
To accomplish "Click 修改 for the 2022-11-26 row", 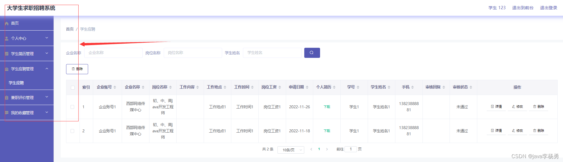I will pyautogui.click(x=517, y=107).
